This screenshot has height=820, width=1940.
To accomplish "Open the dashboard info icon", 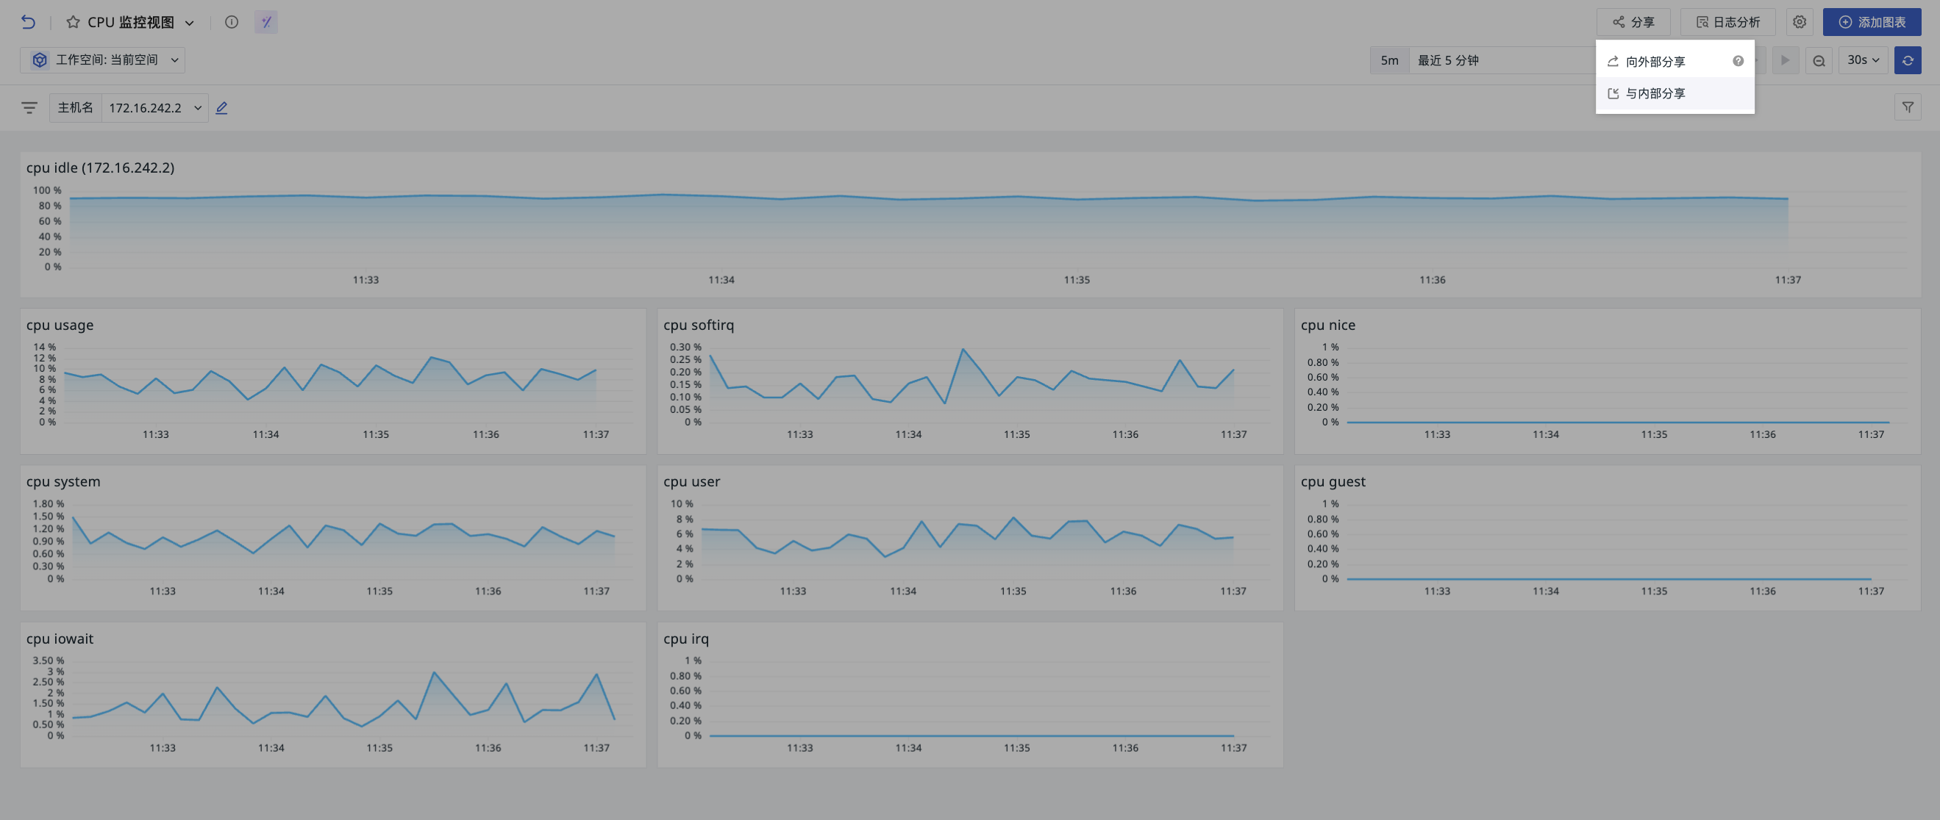I will click(x=231, y=23).
